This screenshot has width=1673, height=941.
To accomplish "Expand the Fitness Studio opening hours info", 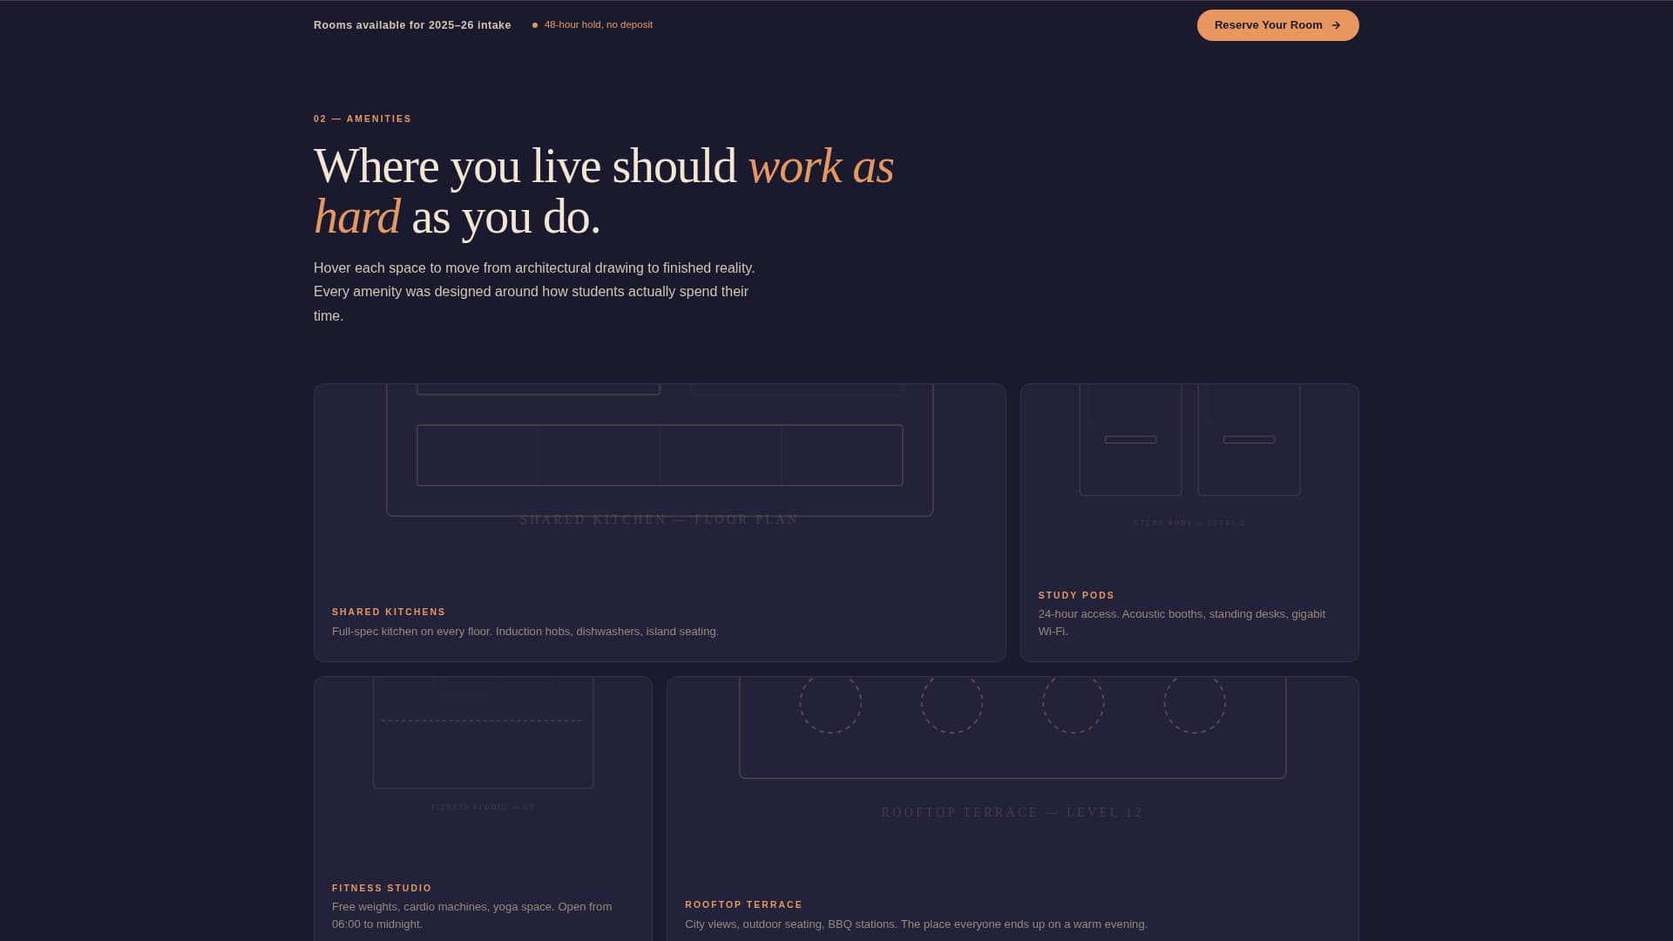I will coord(471,915).
